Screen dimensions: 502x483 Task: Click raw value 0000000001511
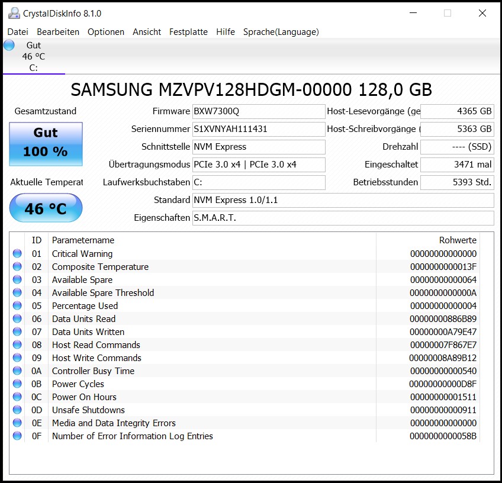click(x=443, y=397)
